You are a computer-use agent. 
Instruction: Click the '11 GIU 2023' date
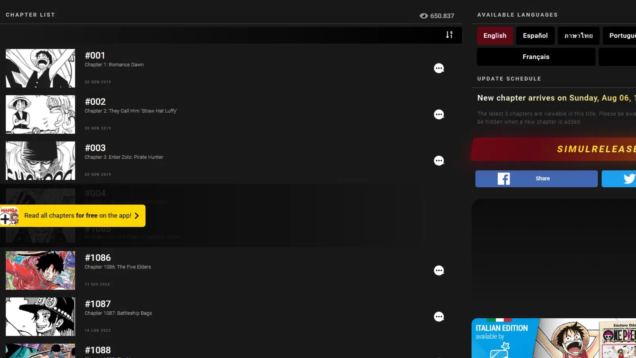click(97, 284)
